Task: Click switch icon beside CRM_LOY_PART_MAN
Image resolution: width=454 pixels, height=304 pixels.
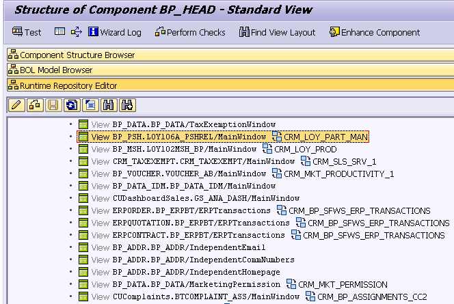Action: [x=276, y=137]
